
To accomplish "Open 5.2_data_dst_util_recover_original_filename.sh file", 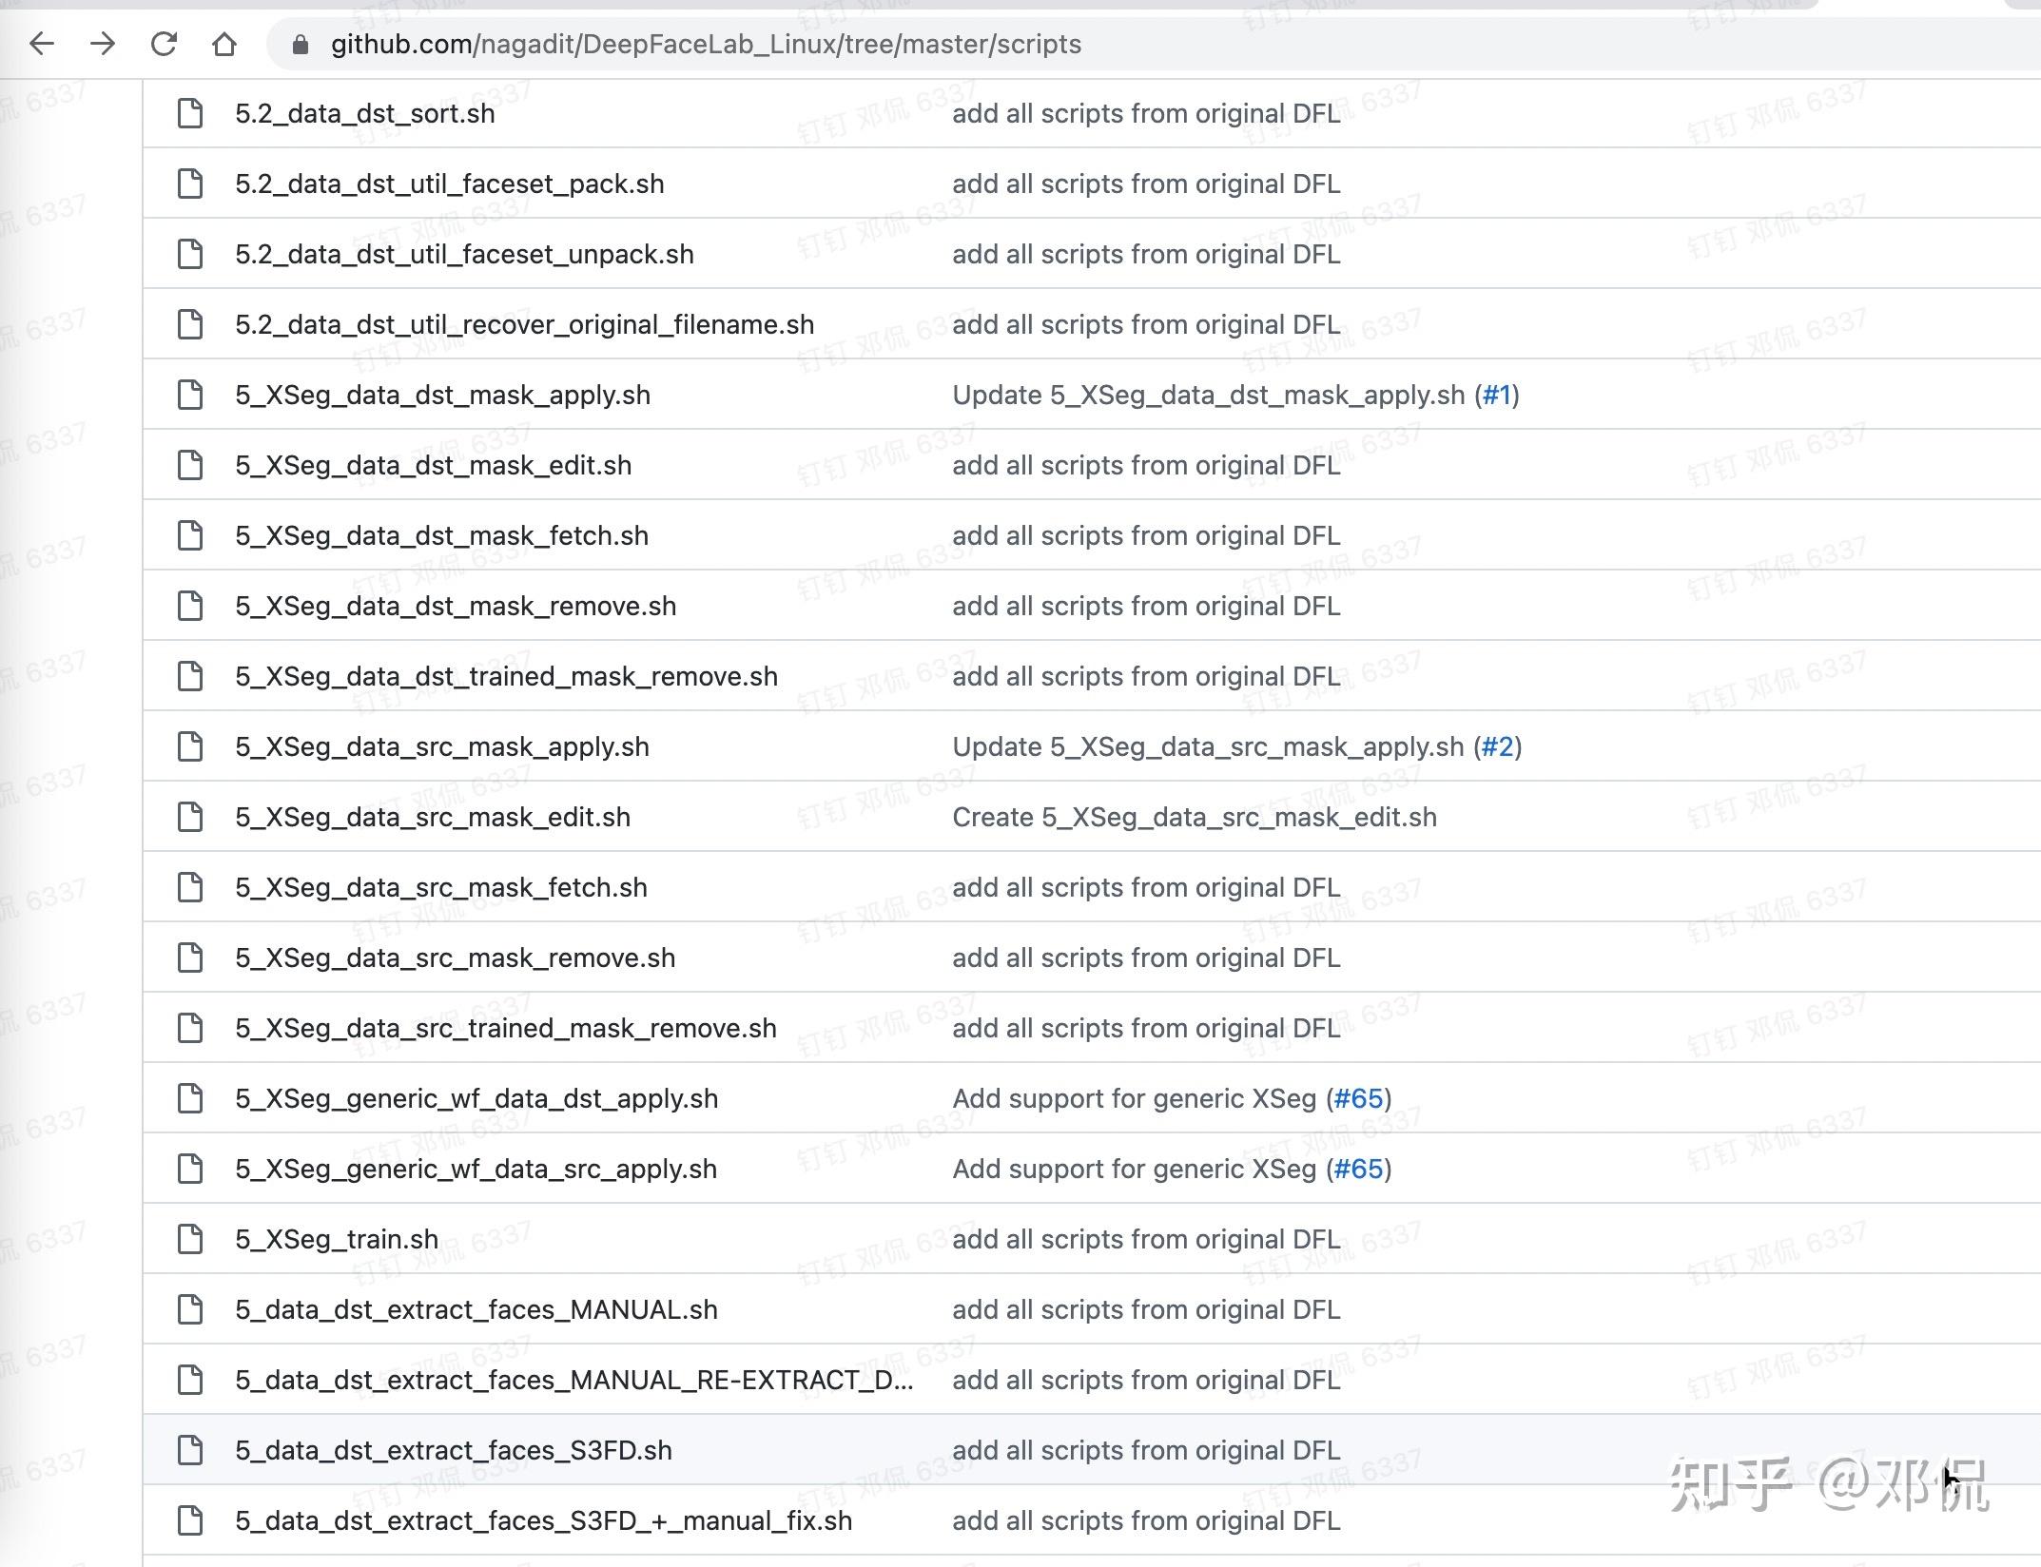I will coord(524,324).
